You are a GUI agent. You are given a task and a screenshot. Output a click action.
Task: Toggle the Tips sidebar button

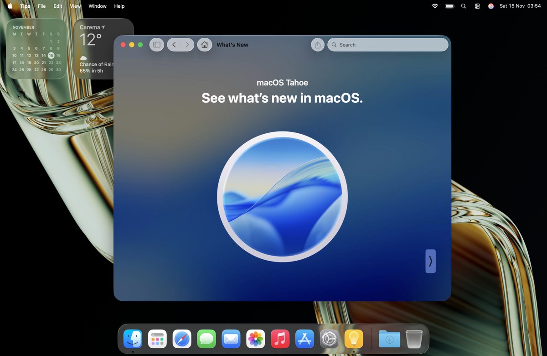[157, 45]
